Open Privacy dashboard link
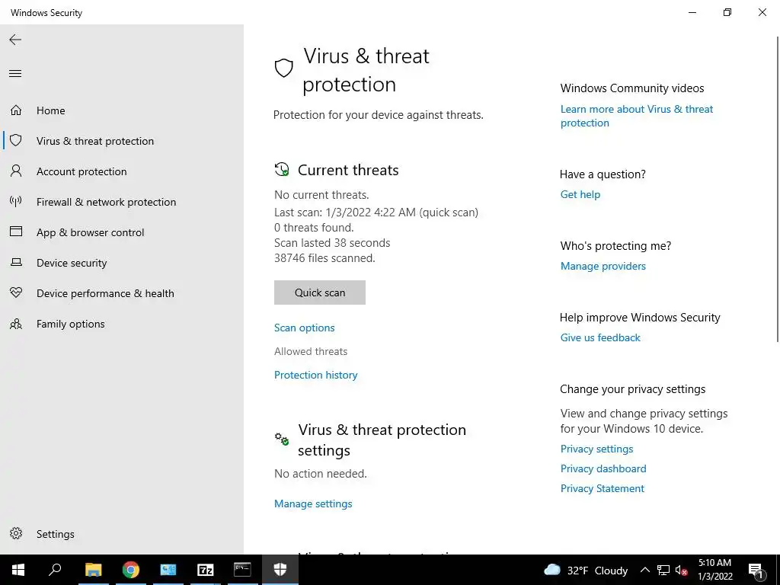The height and width of the screenshot is (585, 780). tap(603, 468)
